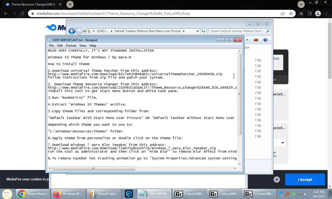Open a new Chrome tab with plus
The image size is (332, 199).
point(70,4)
